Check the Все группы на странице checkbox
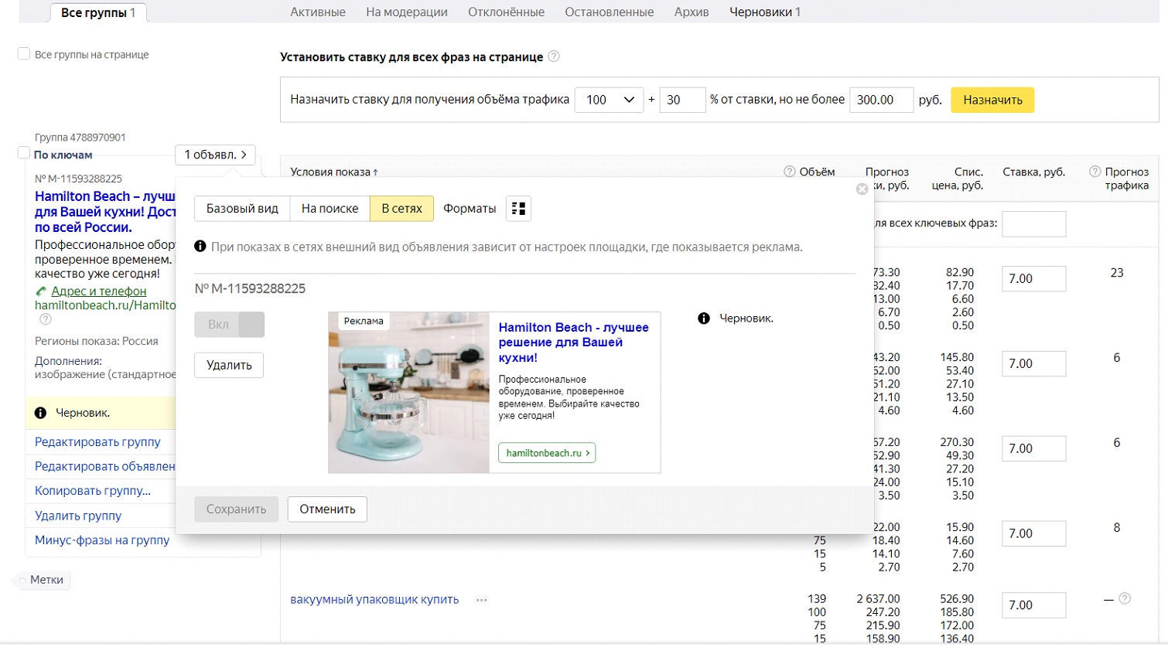 click(24, 54)
